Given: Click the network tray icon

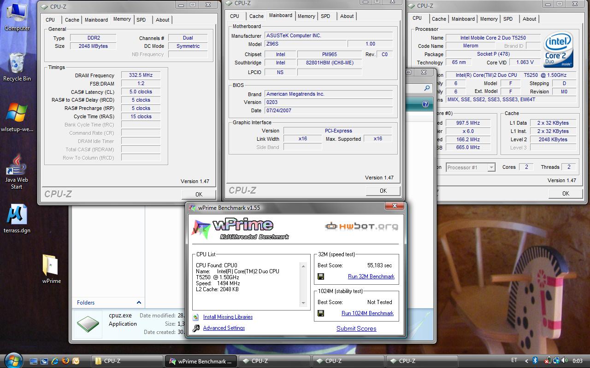Looking at the screenshot, I should pos(557,361).
